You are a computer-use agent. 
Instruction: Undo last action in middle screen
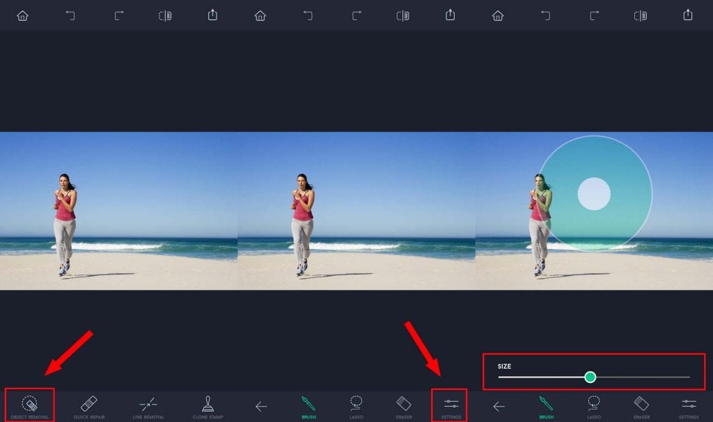308,16
